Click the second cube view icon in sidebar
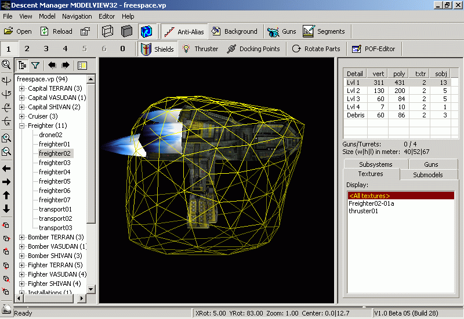This screenshot has width=464, height=319. click(6, 238)
